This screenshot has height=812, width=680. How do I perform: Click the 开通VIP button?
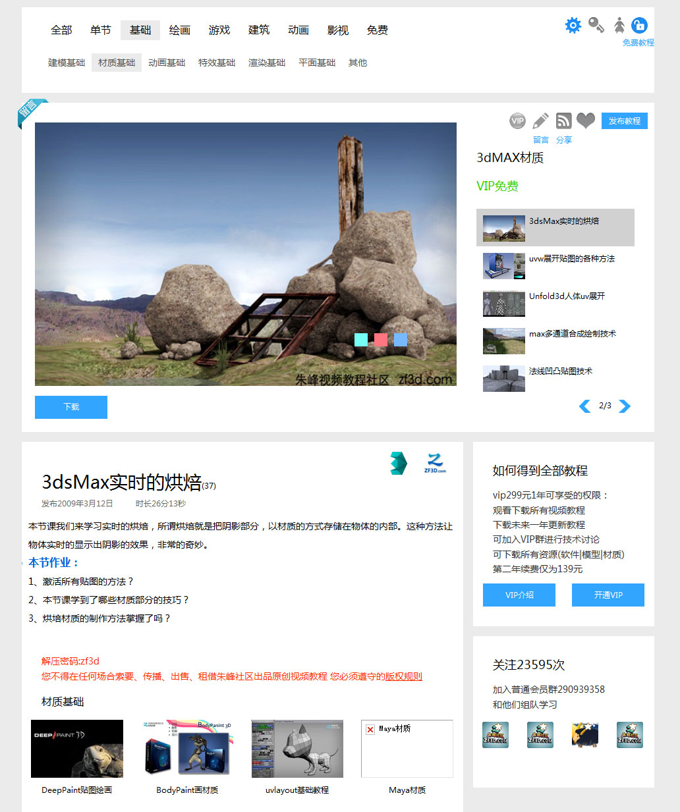tap(608, 595)
